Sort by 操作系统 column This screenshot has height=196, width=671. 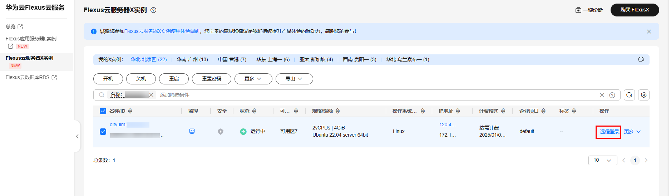click(x=423, y=111)
